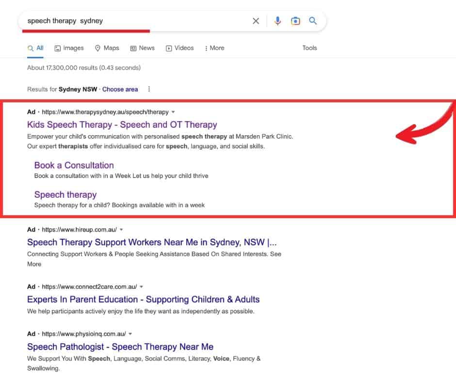Open the Tools search options
This screenshot has height=382, width=456.
tap(309, 48)
